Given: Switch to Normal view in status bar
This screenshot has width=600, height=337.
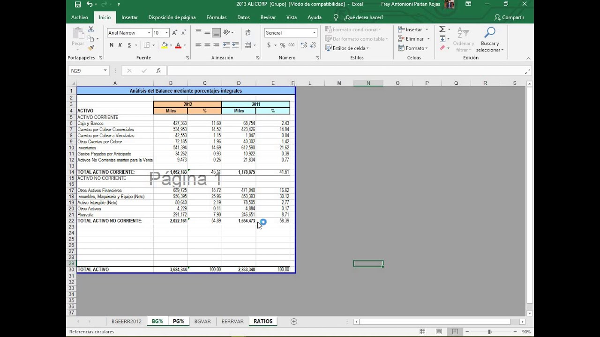Looking at the screenshot, I should [422, 332].
